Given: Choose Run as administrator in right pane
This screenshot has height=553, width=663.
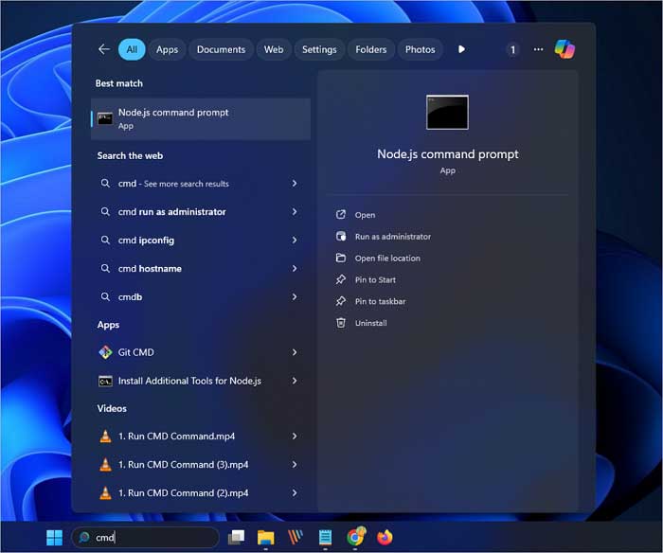Looking at the screenshot, I should 392,237.
